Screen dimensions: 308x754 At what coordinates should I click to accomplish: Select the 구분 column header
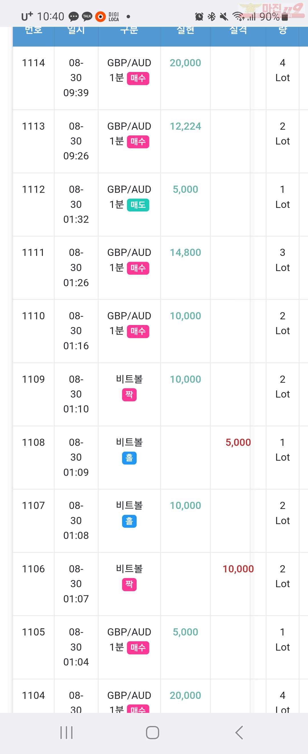(129, 30)
